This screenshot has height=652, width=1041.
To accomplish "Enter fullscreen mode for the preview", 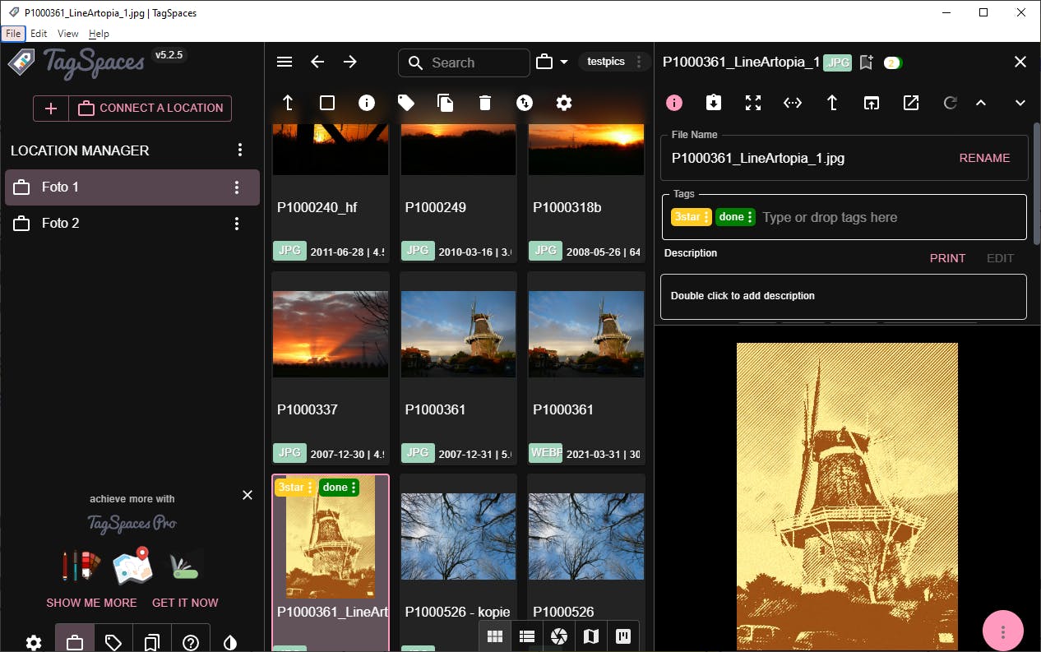I will pos(753,103).
